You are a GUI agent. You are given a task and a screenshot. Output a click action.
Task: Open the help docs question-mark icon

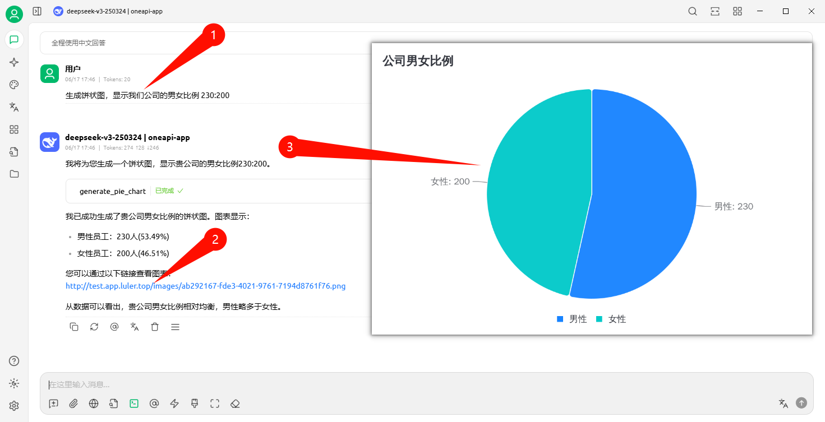pyautogui.click(x=14, y=361)
